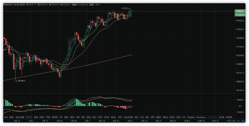Expand the MACD sub-chart legend chevron
The height and width of the screenshot is (126, 249).
6,95
